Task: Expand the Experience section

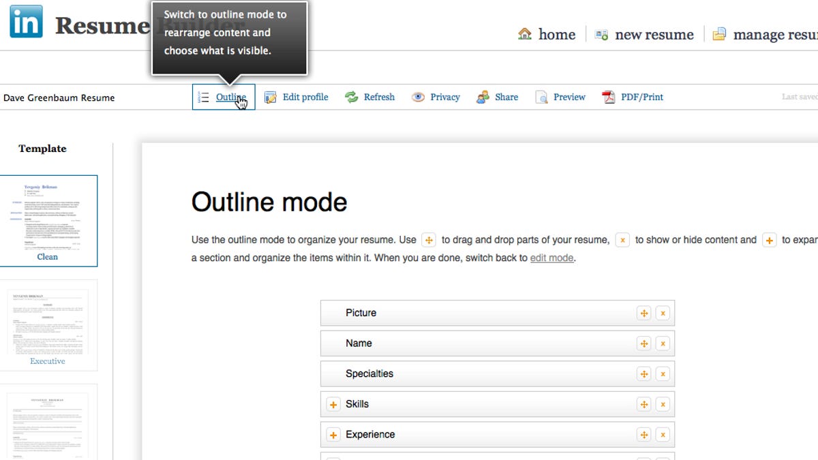Action: [x=333, y=434]
